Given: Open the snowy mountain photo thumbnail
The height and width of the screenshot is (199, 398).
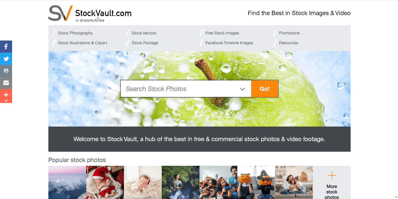Looking at the screenshot, I should tap(67, 182).
